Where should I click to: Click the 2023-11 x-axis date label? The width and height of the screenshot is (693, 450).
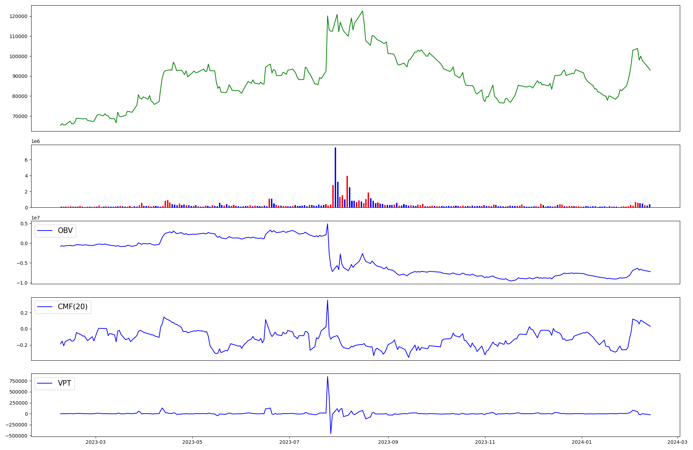coord(485,442)
